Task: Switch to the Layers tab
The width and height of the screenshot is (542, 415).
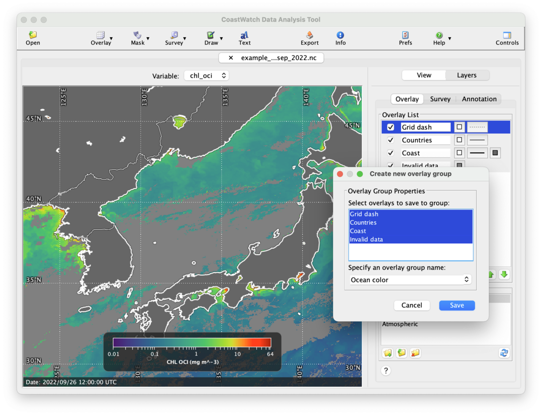Action: [x=466, y=75]
